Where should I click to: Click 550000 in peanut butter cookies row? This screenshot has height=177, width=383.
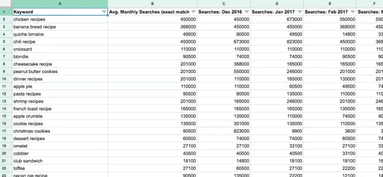(224, 72)
